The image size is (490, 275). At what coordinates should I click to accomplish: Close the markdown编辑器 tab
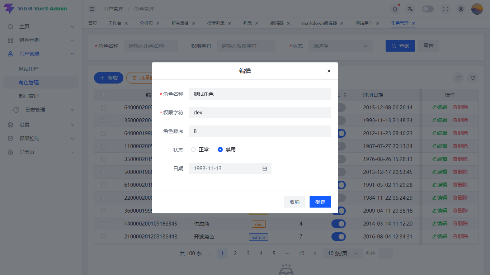(342, 23)
